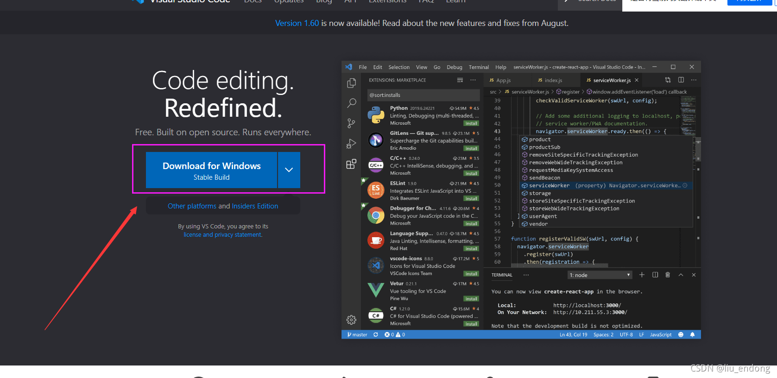Open the chevron dropdown beside Download for Windows
Screen dimensions: 777x378
click(x=289, y=170)
